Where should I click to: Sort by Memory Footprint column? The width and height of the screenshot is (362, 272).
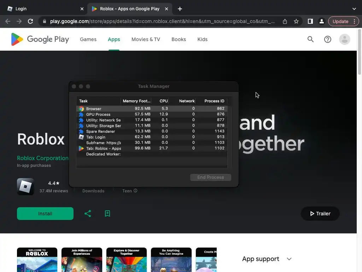coord(136,101)
